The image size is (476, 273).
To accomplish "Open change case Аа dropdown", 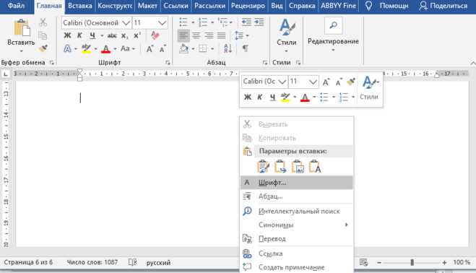I will pyautogui.click(x=128, y=48).
